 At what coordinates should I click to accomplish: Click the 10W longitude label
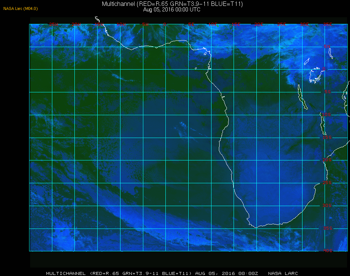(x=121, y=24)
